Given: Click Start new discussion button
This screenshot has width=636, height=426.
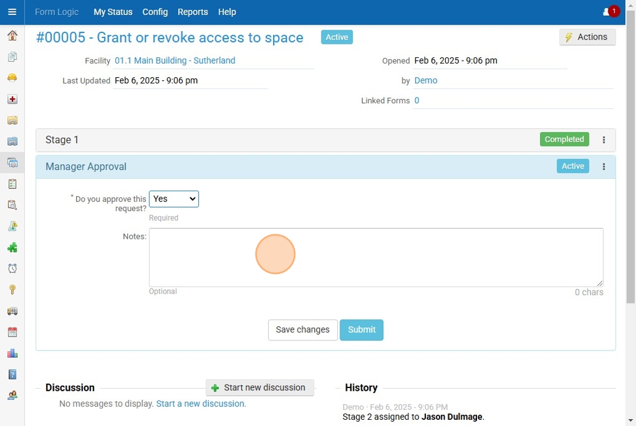Looking at the screenshot, I should click(260, 387).
